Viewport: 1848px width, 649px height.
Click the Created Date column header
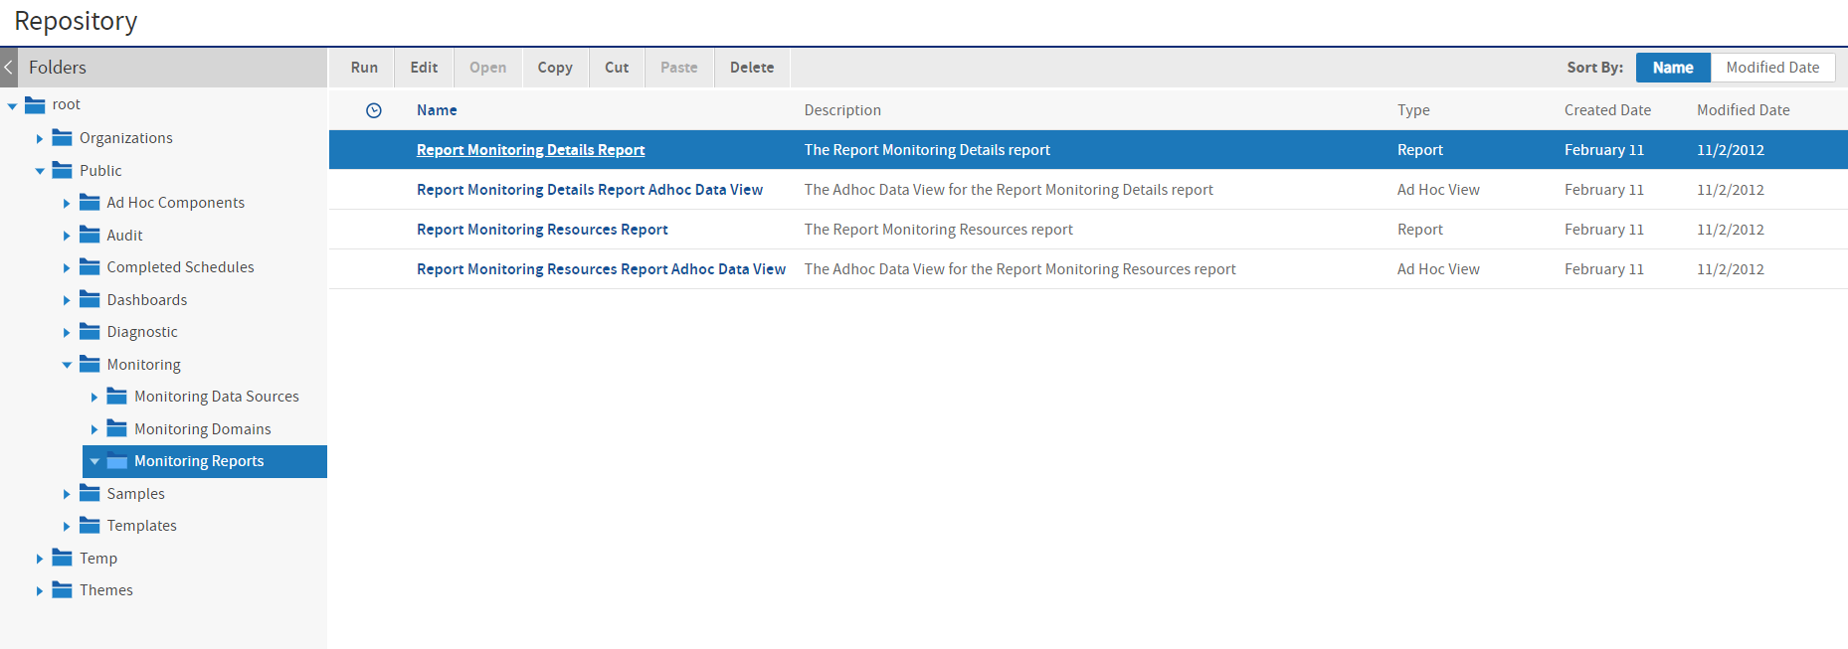click(x=1607, y=110)
